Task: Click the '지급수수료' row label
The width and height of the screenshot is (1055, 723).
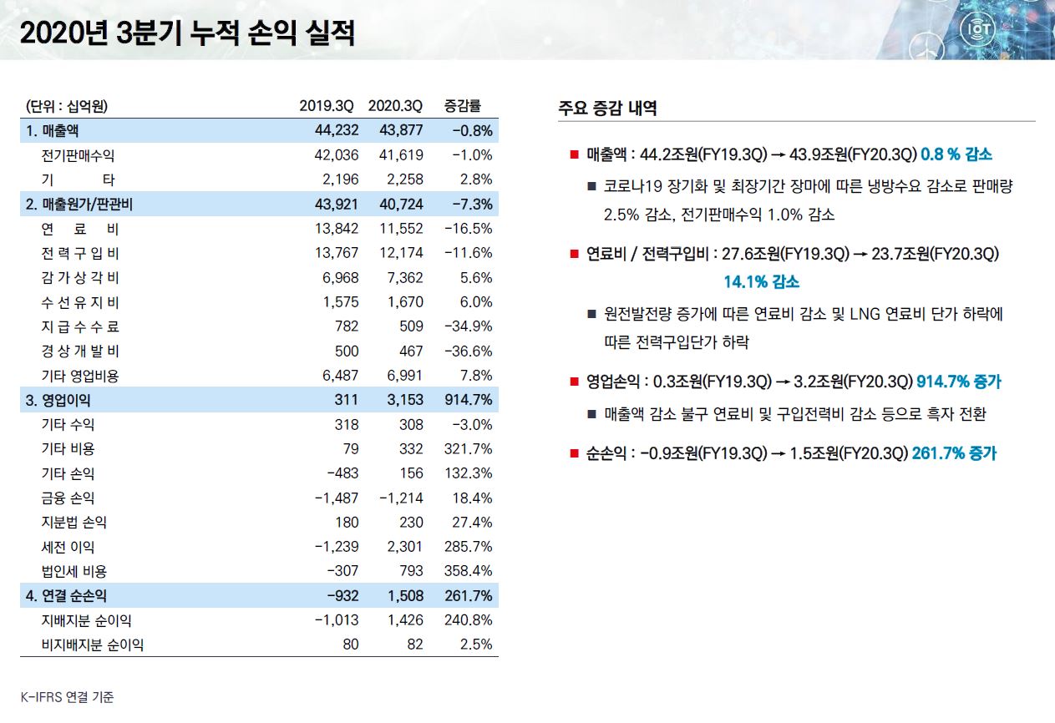Action: point(80,326)
